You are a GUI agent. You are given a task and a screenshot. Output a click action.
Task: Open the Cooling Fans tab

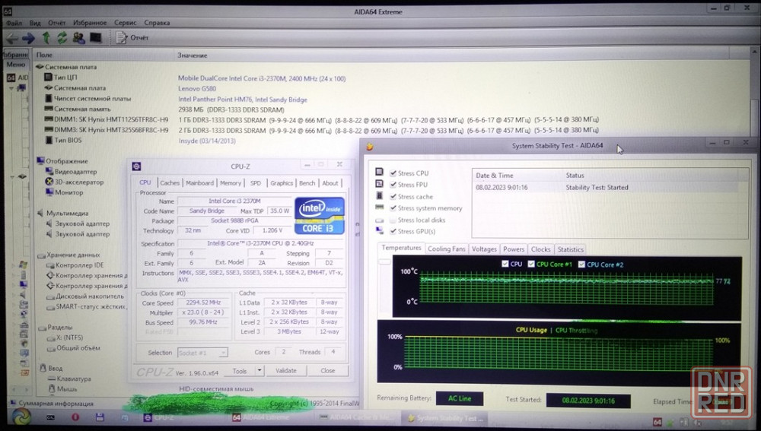pos(447,249)
